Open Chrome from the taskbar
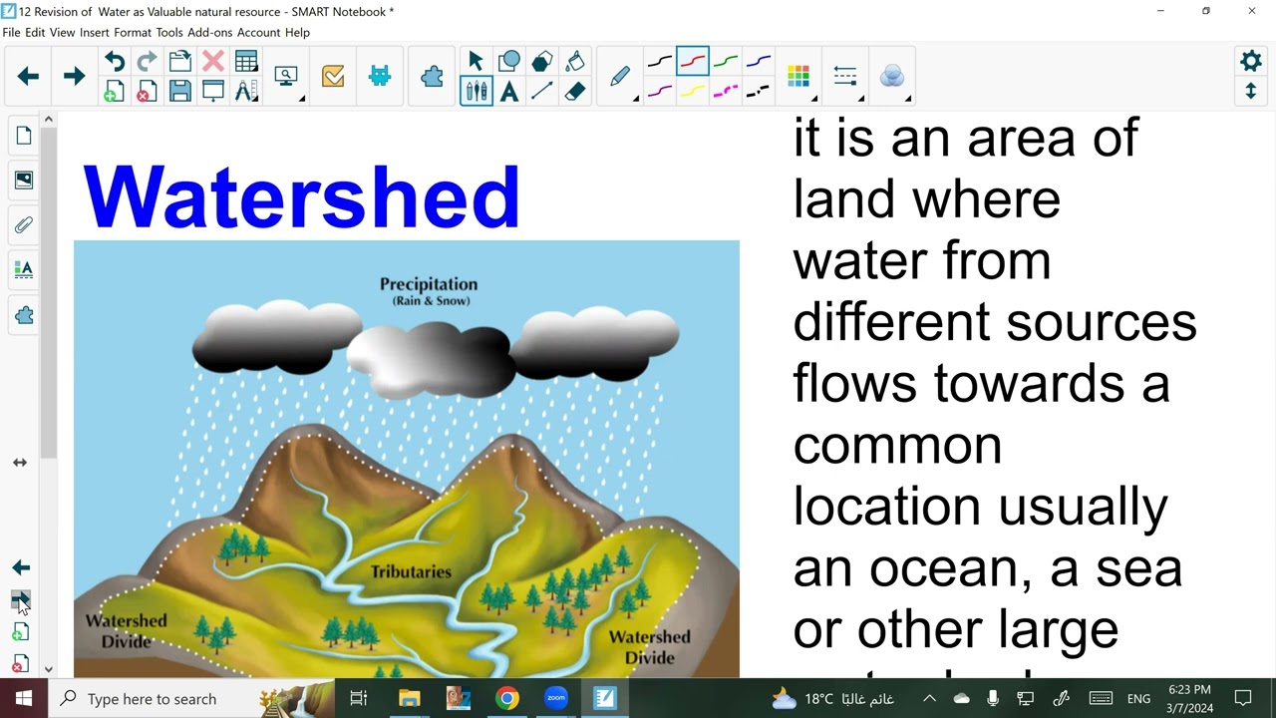 pyautogui.click(x=507, y=699)
